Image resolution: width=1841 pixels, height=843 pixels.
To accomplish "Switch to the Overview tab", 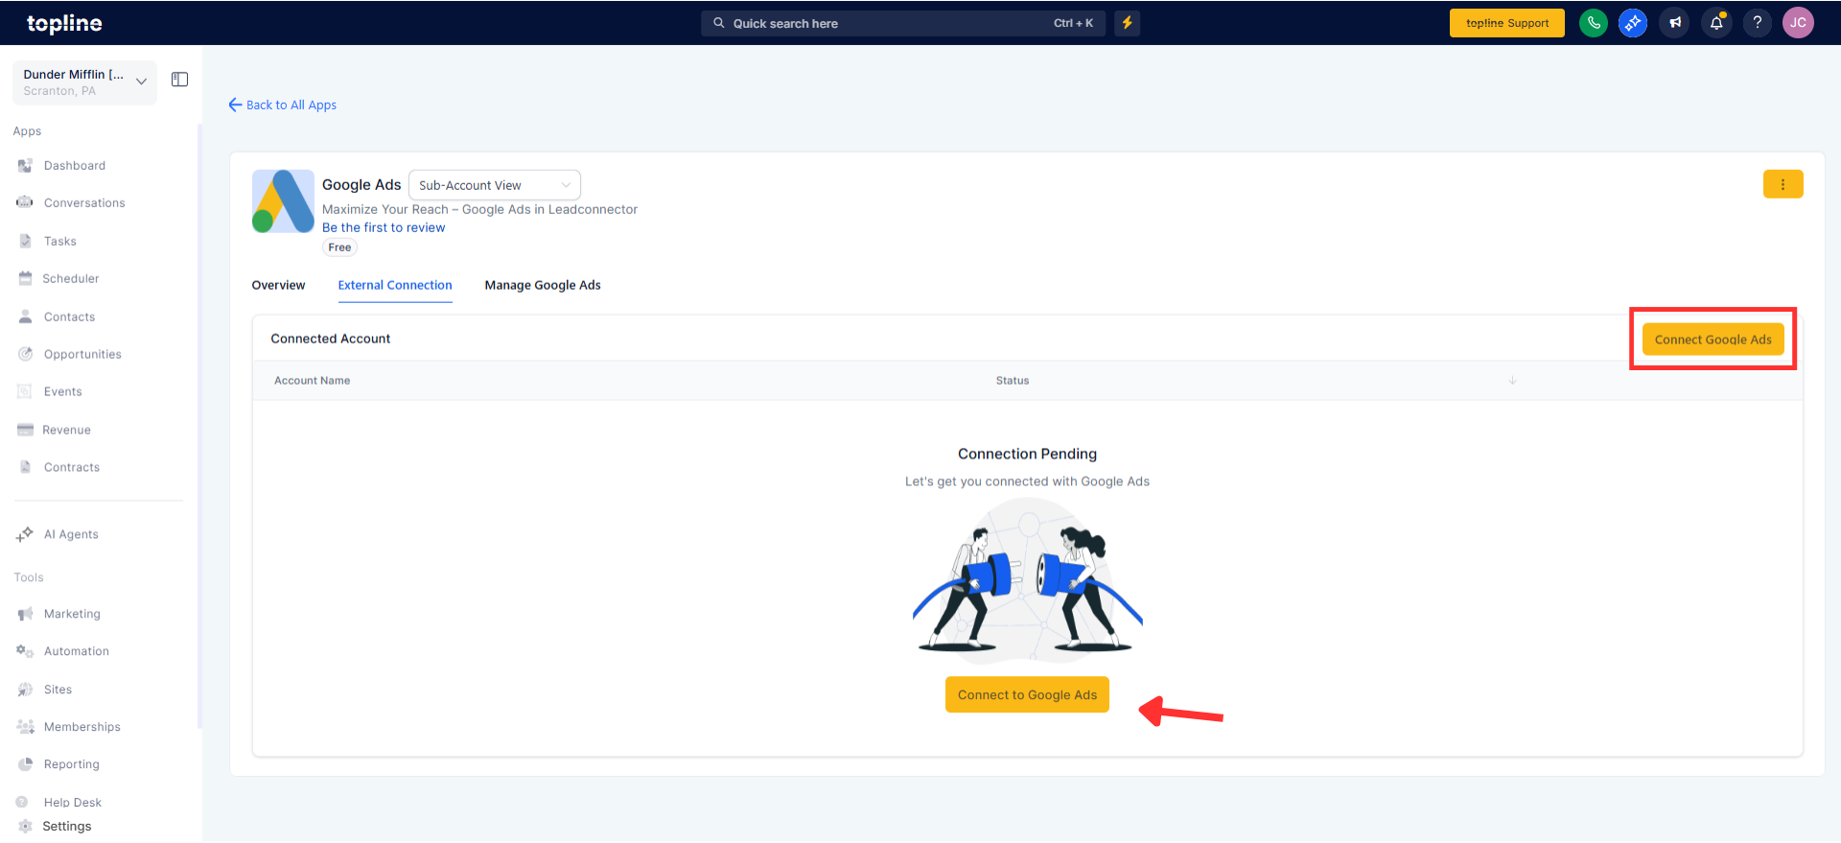I will [x=278, y=285].
